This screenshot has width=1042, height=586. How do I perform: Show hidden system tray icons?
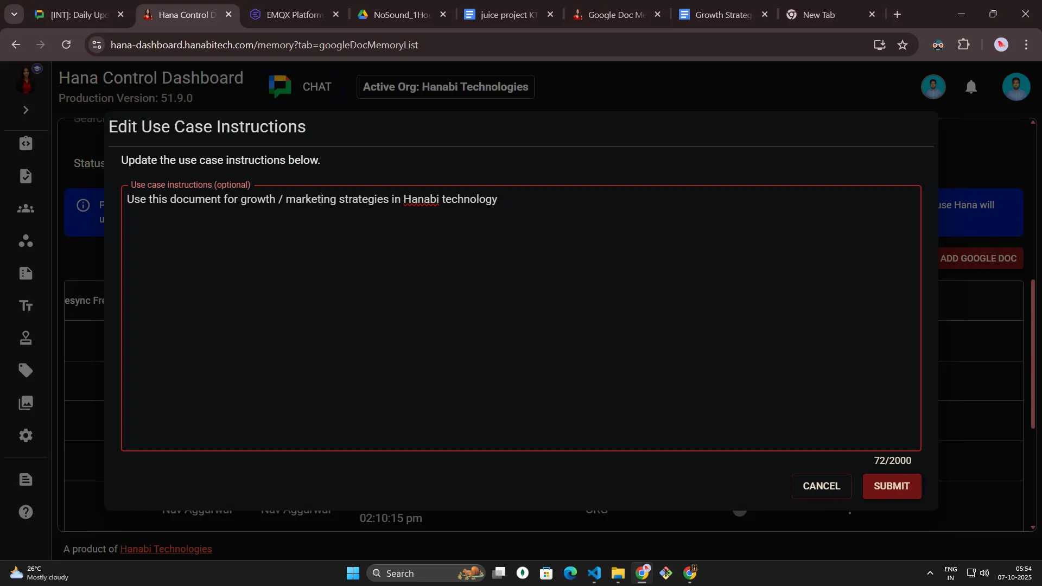click(930, 573)
